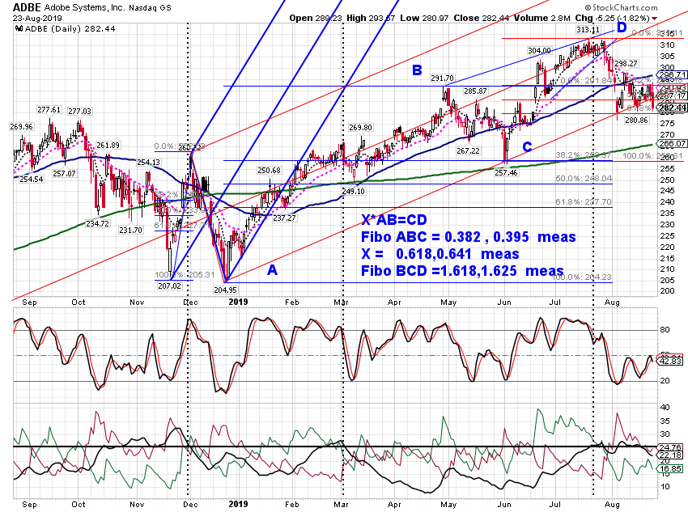Click the 269.80 price label
Image resolution: width=688 pixels, height=512 pixels.
360,128
